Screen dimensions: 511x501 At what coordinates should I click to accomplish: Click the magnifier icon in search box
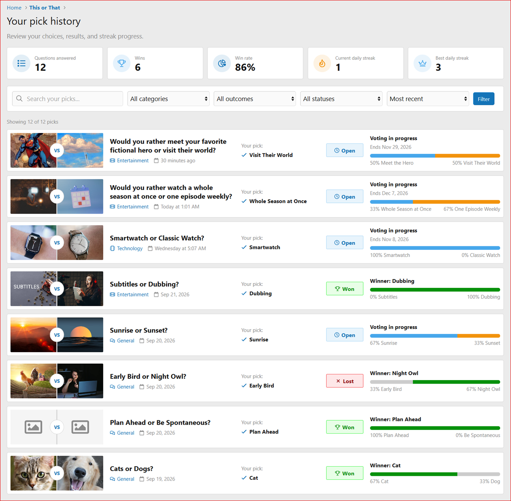point(19,99)
